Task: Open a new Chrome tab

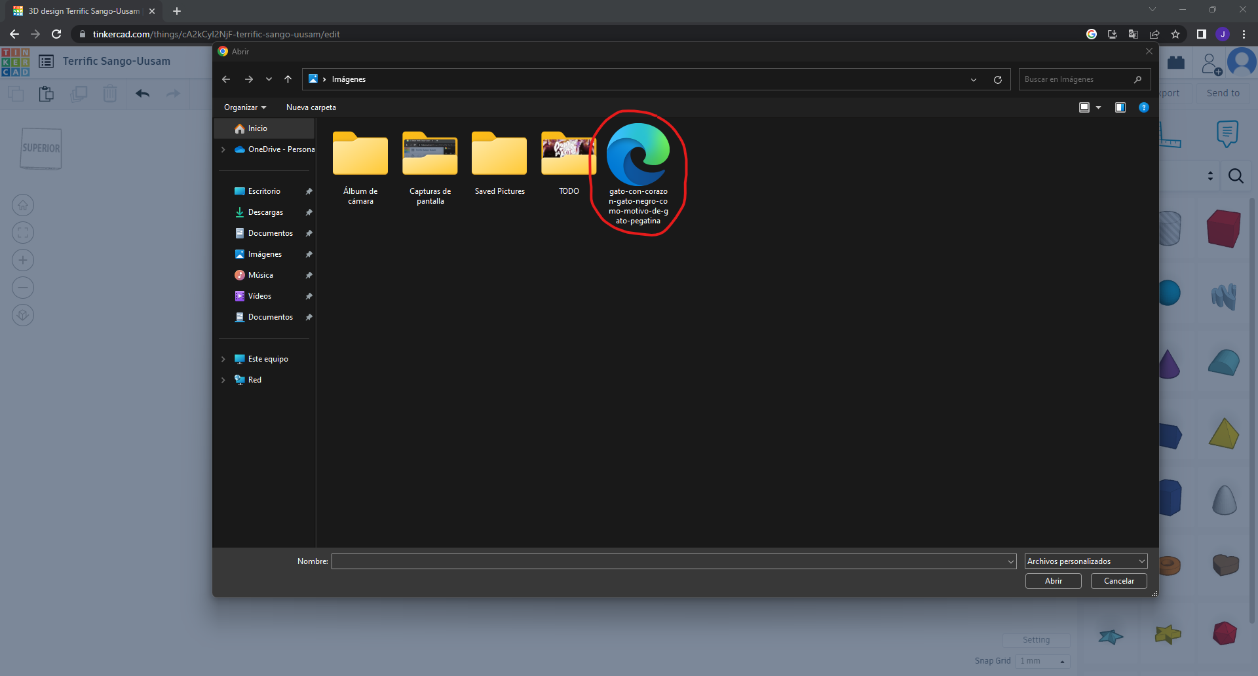Action: [x=177, y=11]
